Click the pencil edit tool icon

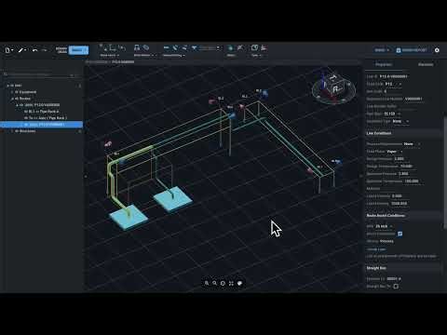pos(21,50)
